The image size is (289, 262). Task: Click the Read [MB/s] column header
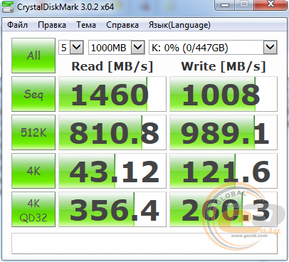[x=112, y=66]
